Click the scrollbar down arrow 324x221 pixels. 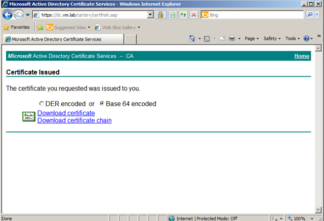point(318,210)
